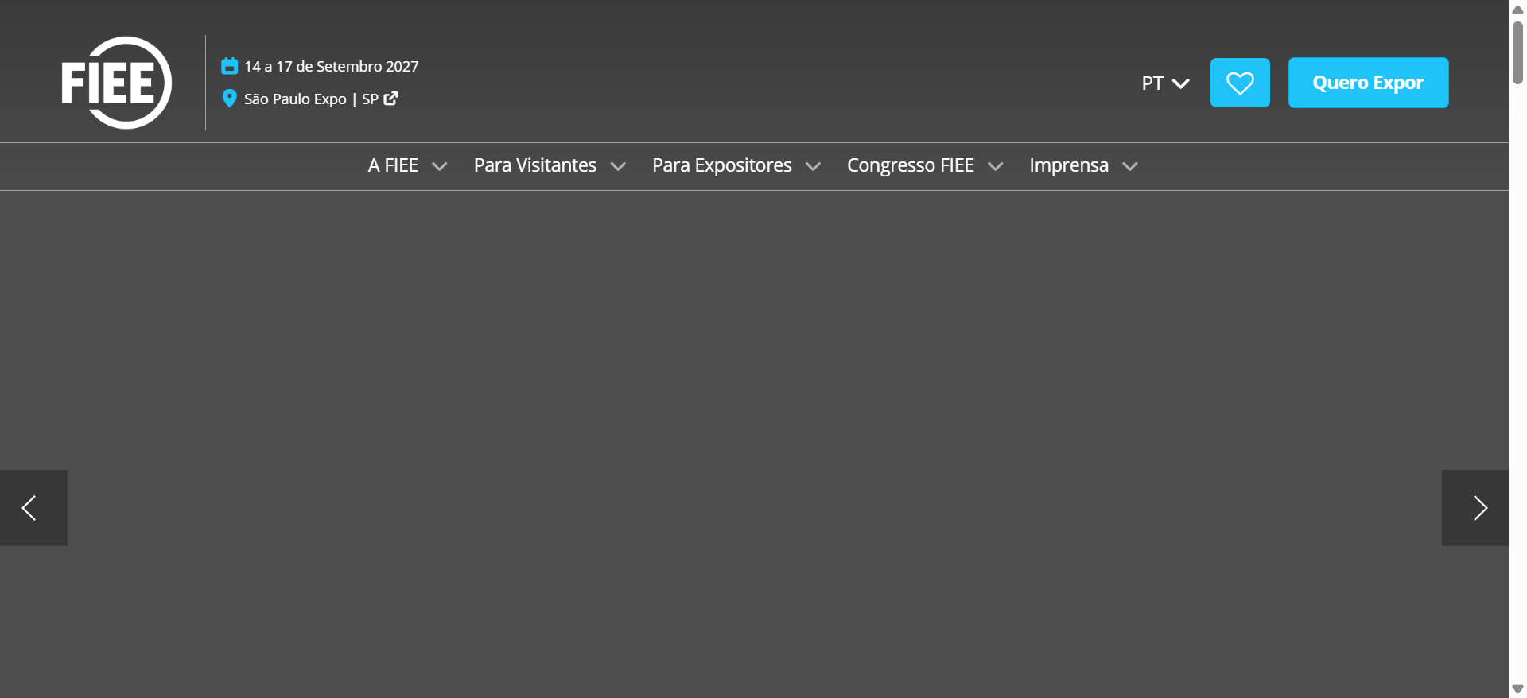Click the blue calendar icon
The height and width of the screenshot is (698, 1527).
coord(229,66)
